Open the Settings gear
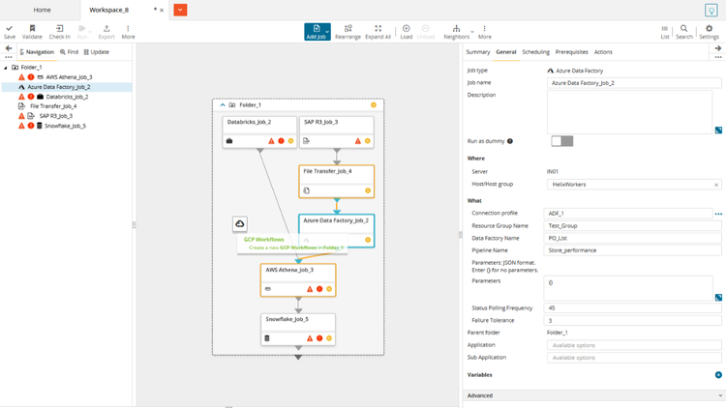726x408 pixels. [x=709, y=32]
